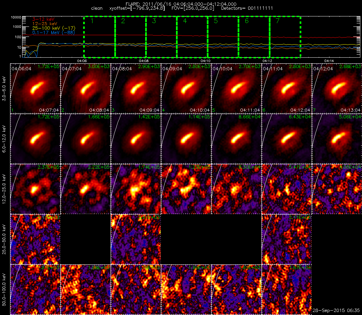Click the '12.0-25.0 keV' row label

[x=4, y=189]
